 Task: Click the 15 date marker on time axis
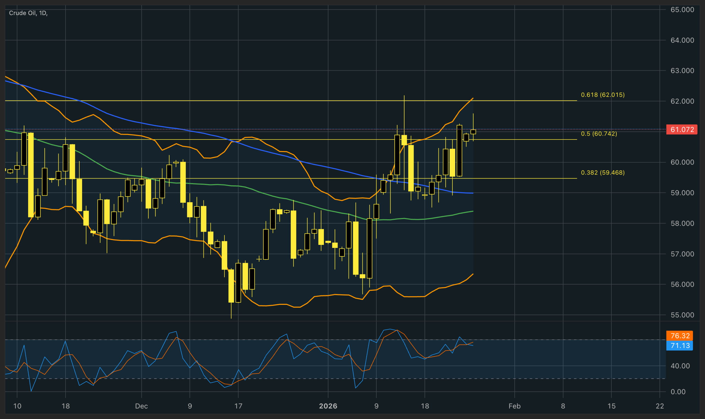(x=611, y=406)
